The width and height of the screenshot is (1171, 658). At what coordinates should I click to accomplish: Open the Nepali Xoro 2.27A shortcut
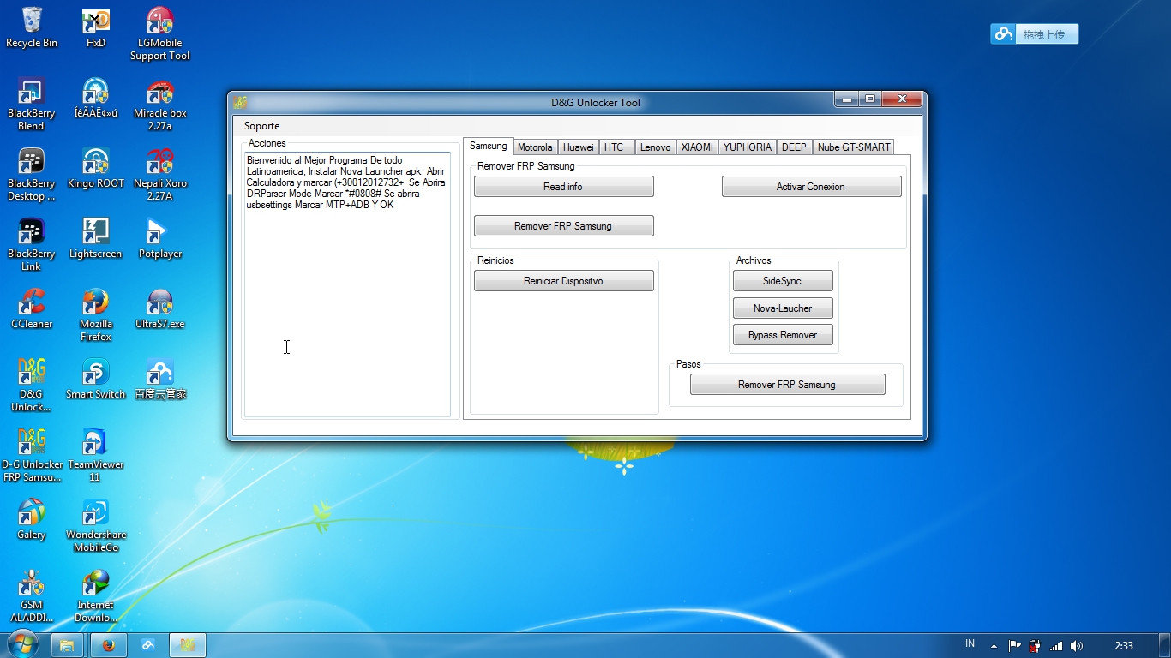pos(159,175)
